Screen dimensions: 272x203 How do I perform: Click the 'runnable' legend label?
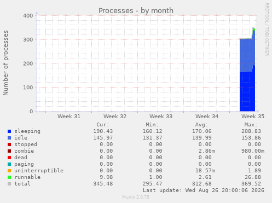pyautogui.click(x=27, y=177)
